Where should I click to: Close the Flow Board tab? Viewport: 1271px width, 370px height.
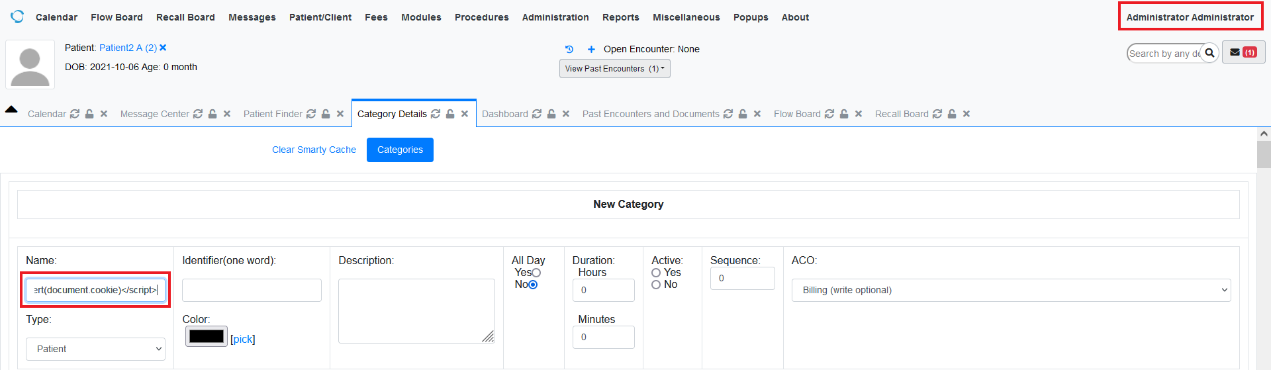click(x=859, y=114)
